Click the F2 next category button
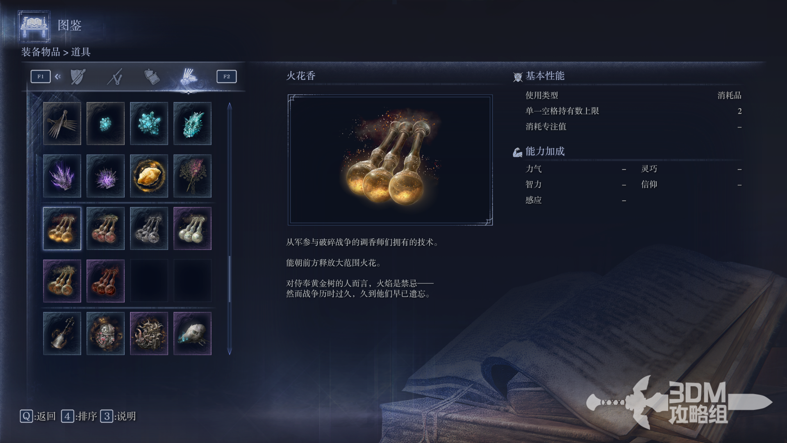Image resolution: width=787 pixels, height=443 pixels. coord(227,76)
